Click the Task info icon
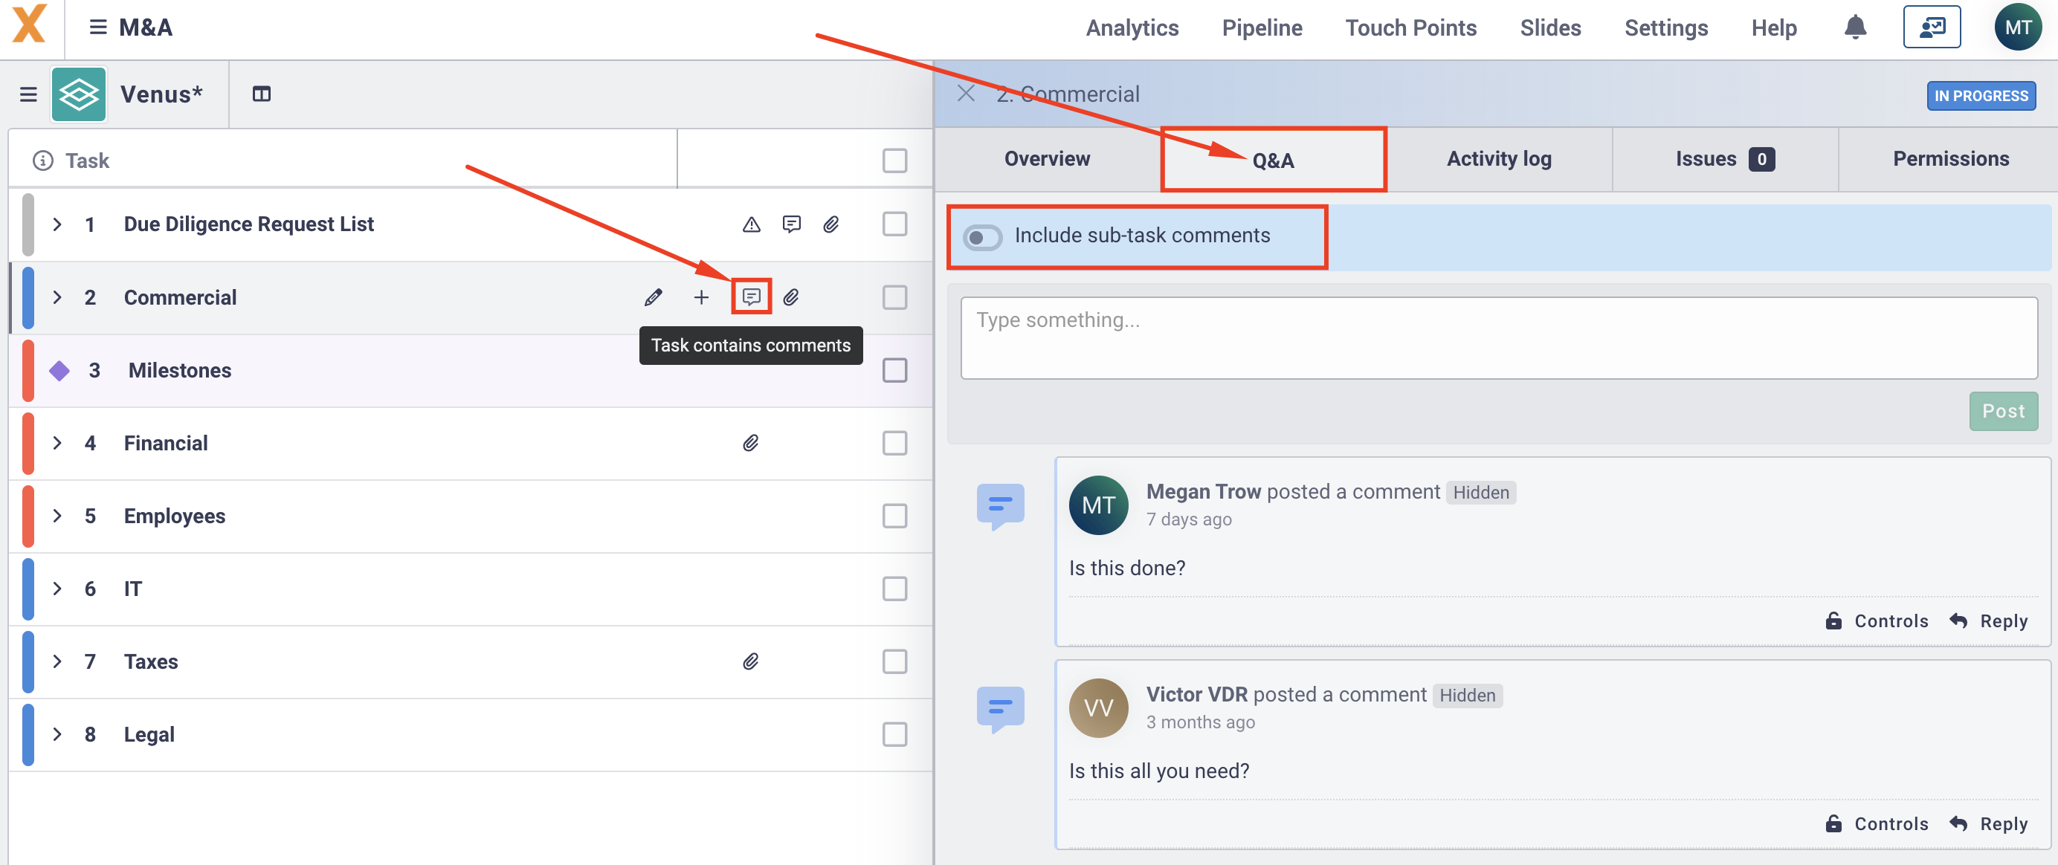The height and width of the screenshot is (865, 2058). pos(42,161)
